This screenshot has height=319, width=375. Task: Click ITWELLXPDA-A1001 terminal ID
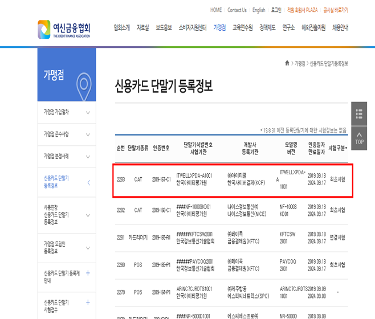pyautogui.click(x=194, y=176)
